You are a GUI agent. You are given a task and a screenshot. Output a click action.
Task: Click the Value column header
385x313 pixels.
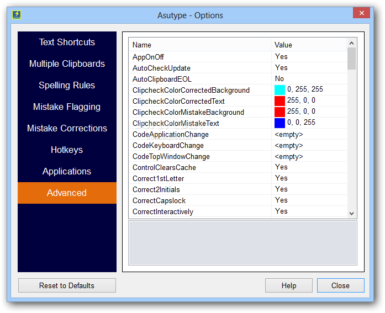[309, 45]
